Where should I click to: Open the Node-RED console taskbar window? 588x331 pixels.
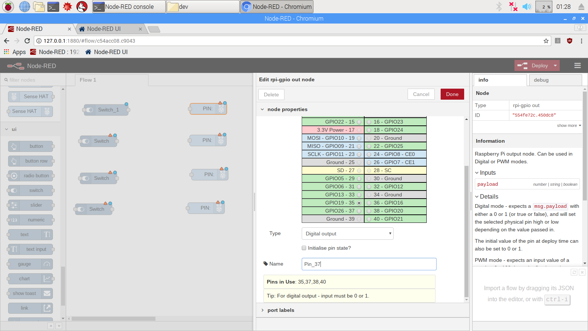coord(129,7)
